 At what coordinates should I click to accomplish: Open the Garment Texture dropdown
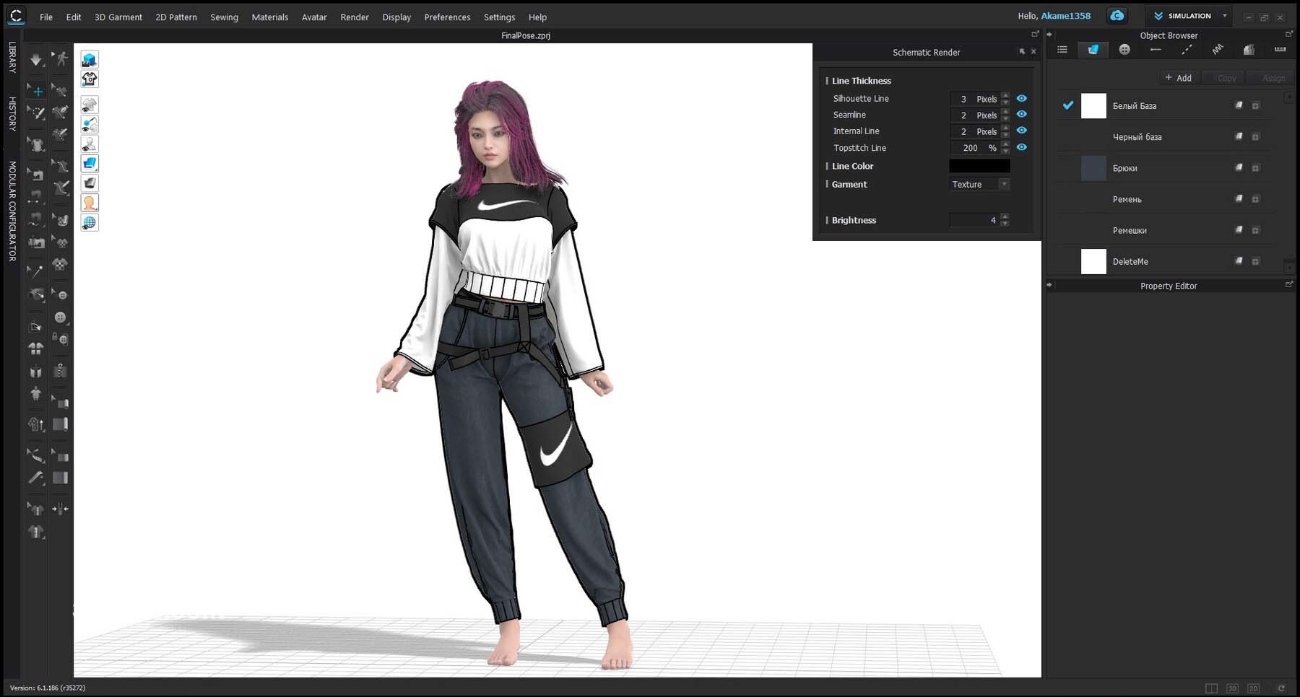pyautogui.click(x=979, y=185)
